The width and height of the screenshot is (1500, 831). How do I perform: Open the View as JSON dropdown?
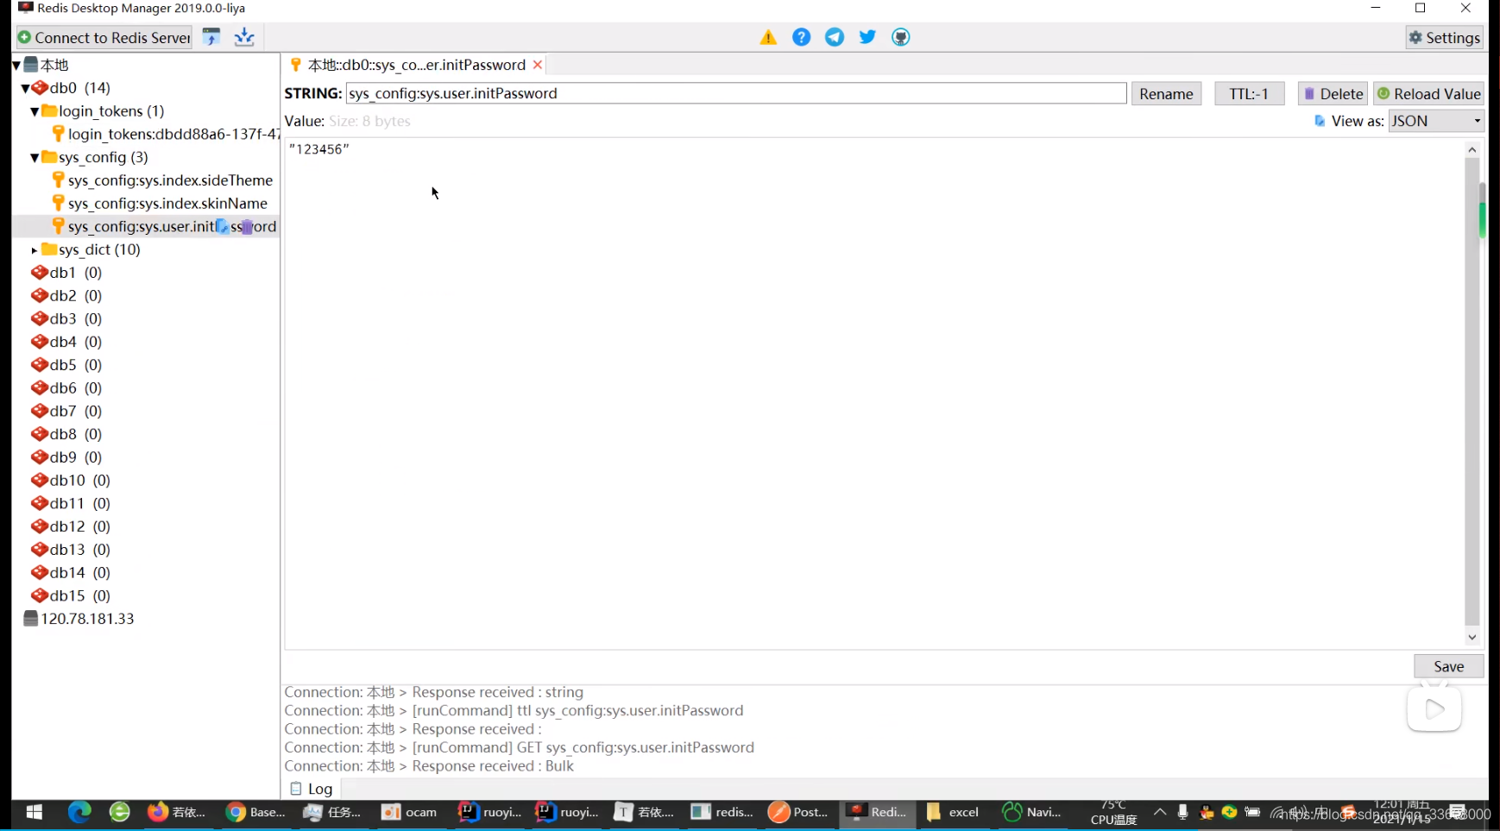tap(1436, 121)
